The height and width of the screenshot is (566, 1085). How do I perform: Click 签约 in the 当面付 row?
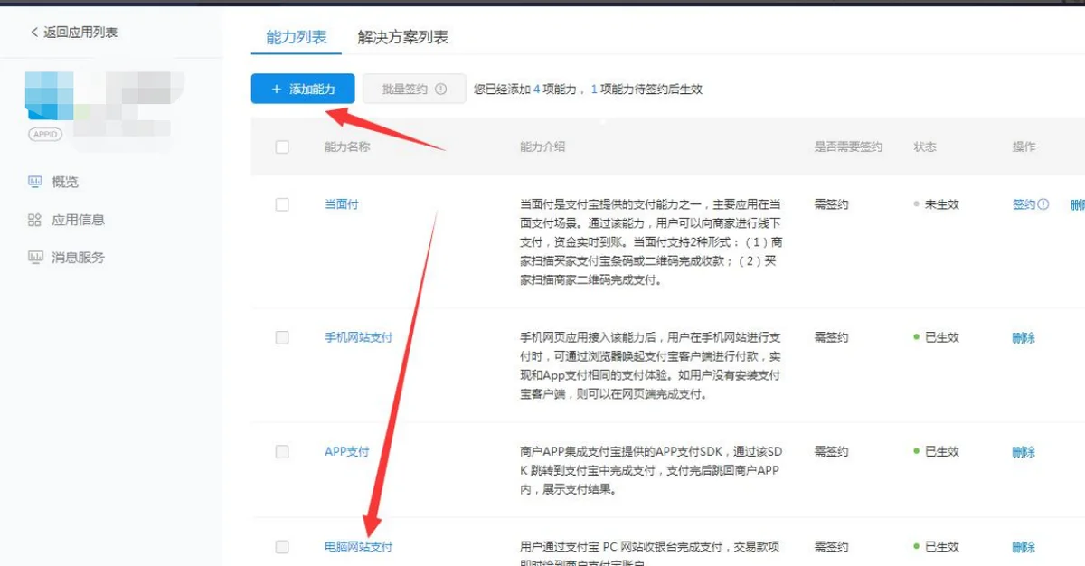(1024, 204)
